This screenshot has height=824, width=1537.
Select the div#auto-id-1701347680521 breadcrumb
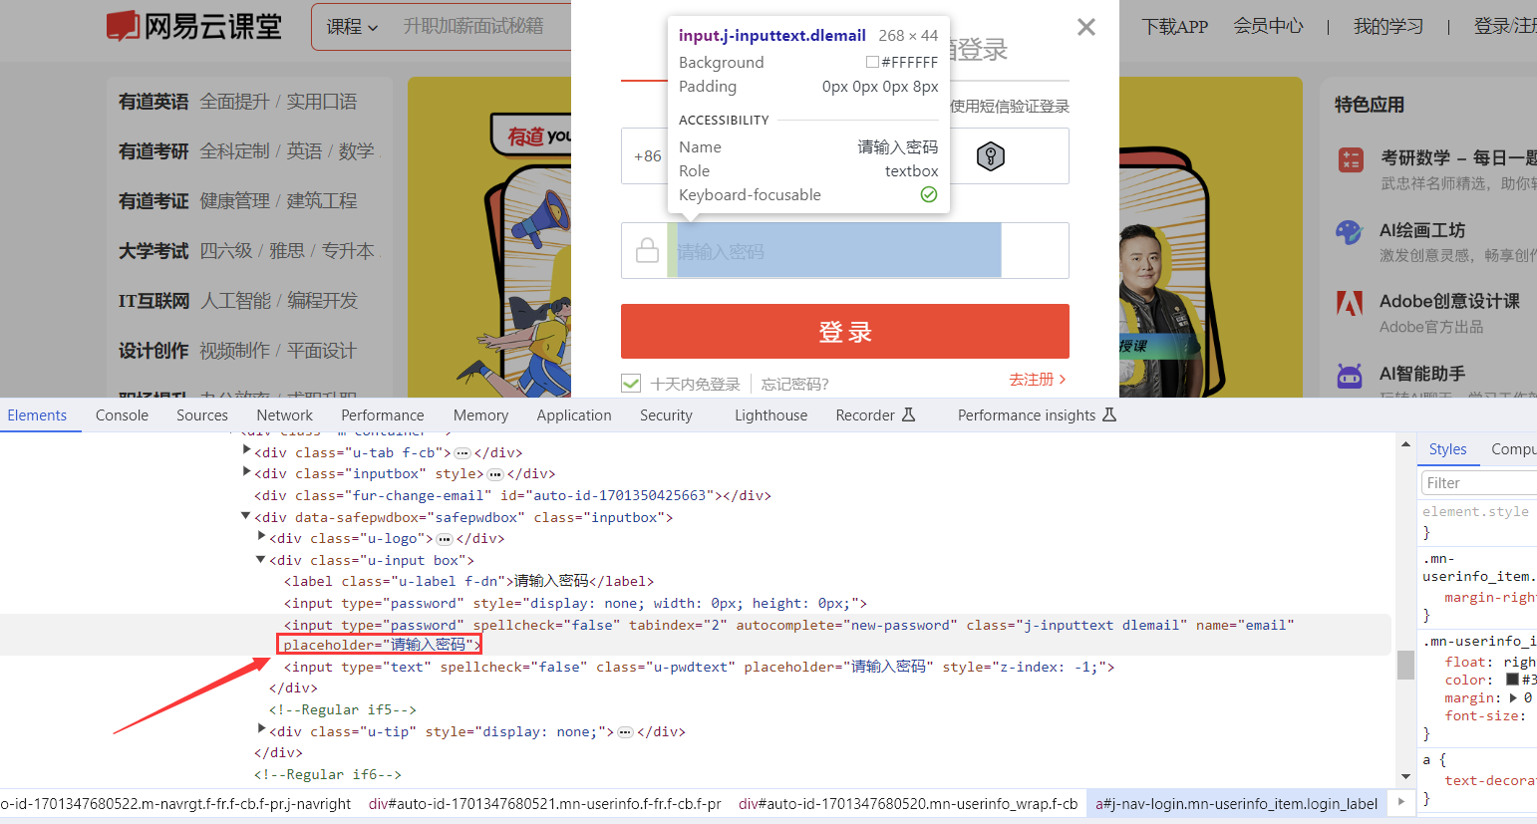click(x=545, y=803)
